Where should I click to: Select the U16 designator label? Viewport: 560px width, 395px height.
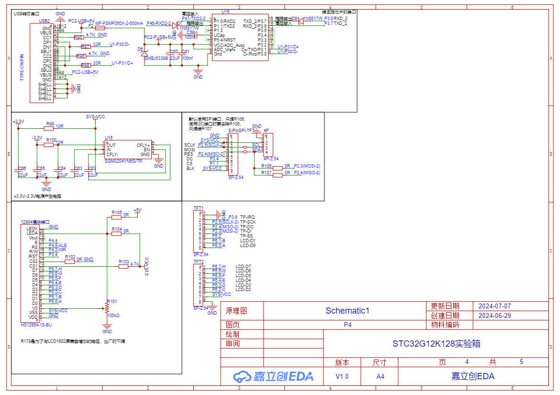tap(109, 137)
